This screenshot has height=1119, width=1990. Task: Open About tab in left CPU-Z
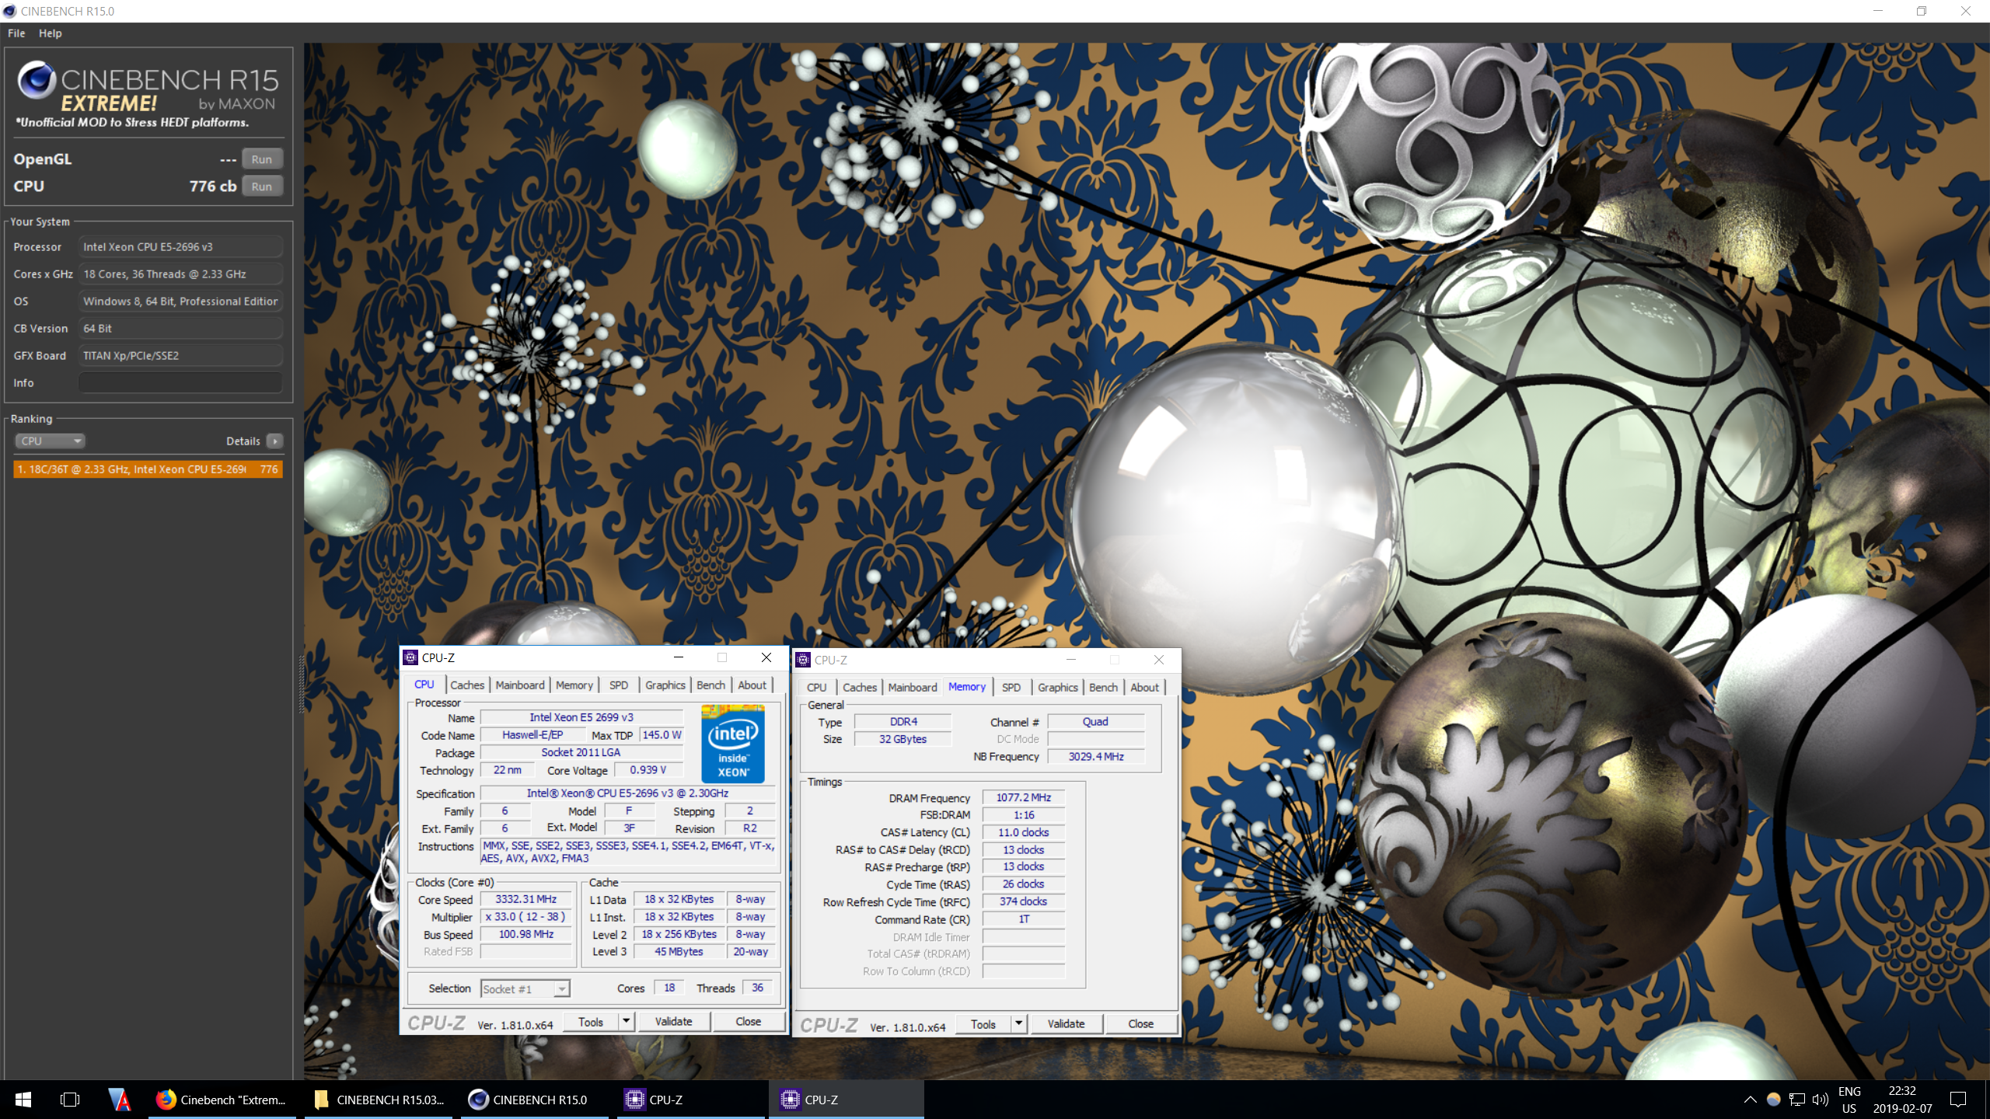click(752, 685)
